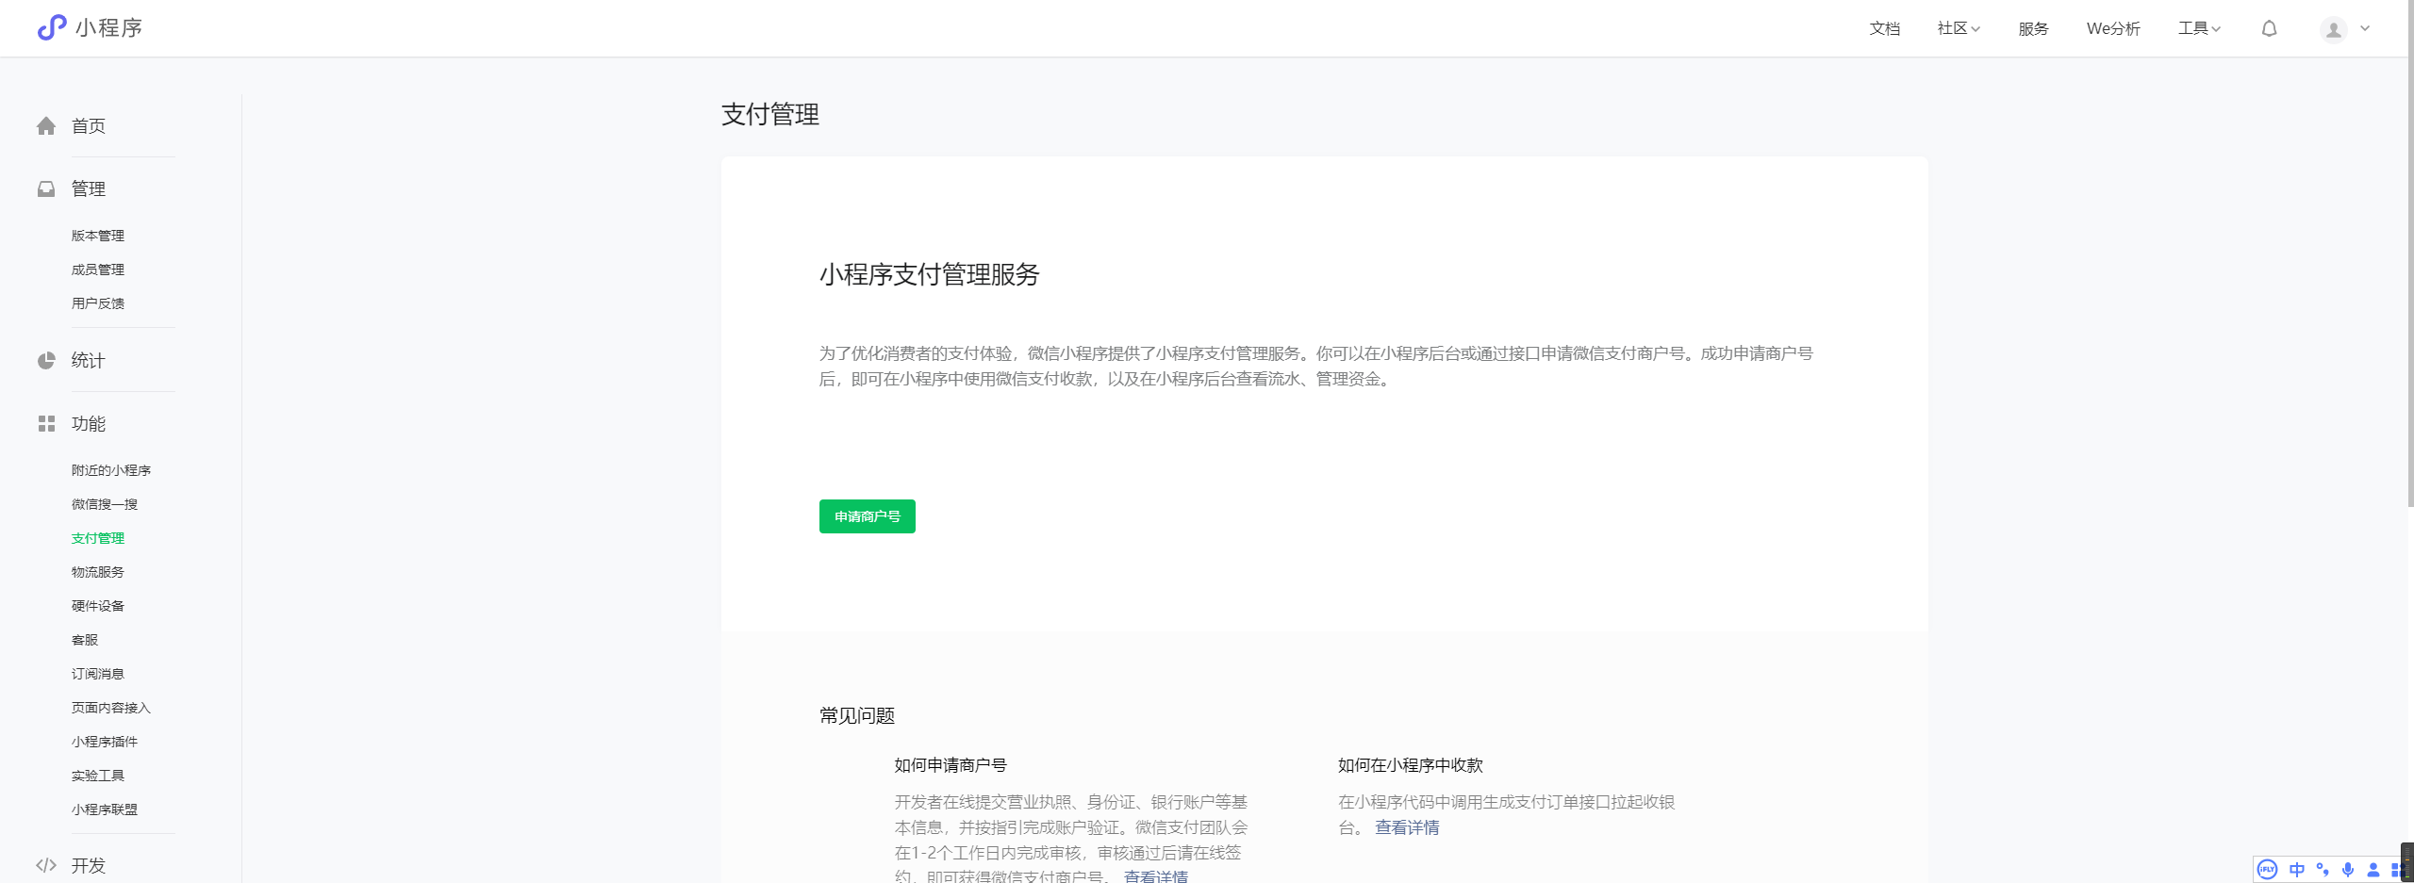Expand the 社区 dropdown menu
The width and height of the screenshot is (2414, 883).
[x=1959, y=28]
